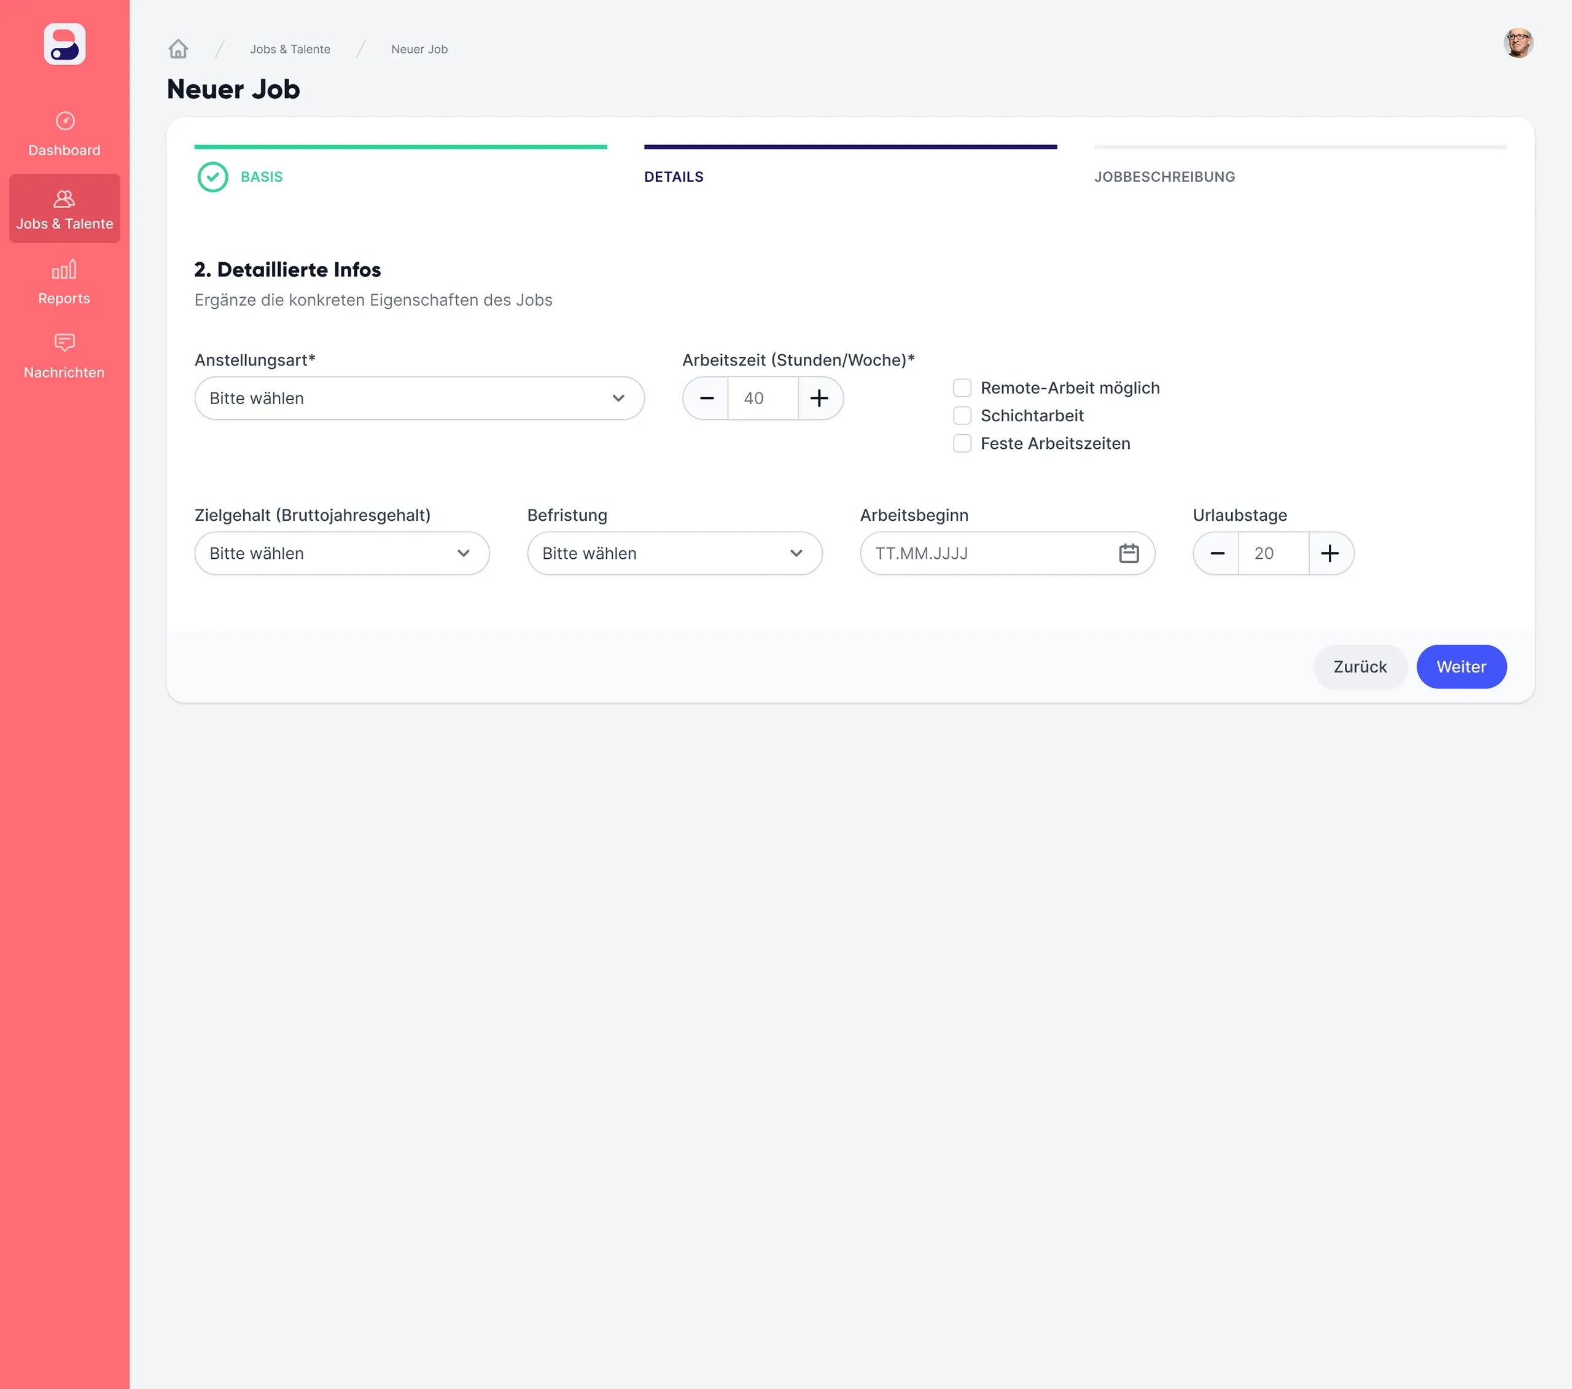
Task: Tick the Schichtarbeit checkbox
Action: [x=962, y=415]
